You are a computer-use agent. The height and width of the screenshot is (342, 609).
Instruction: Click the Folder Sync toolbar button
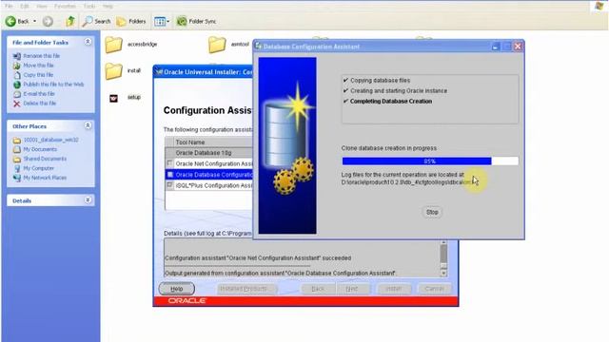click(x=196, y=21)
